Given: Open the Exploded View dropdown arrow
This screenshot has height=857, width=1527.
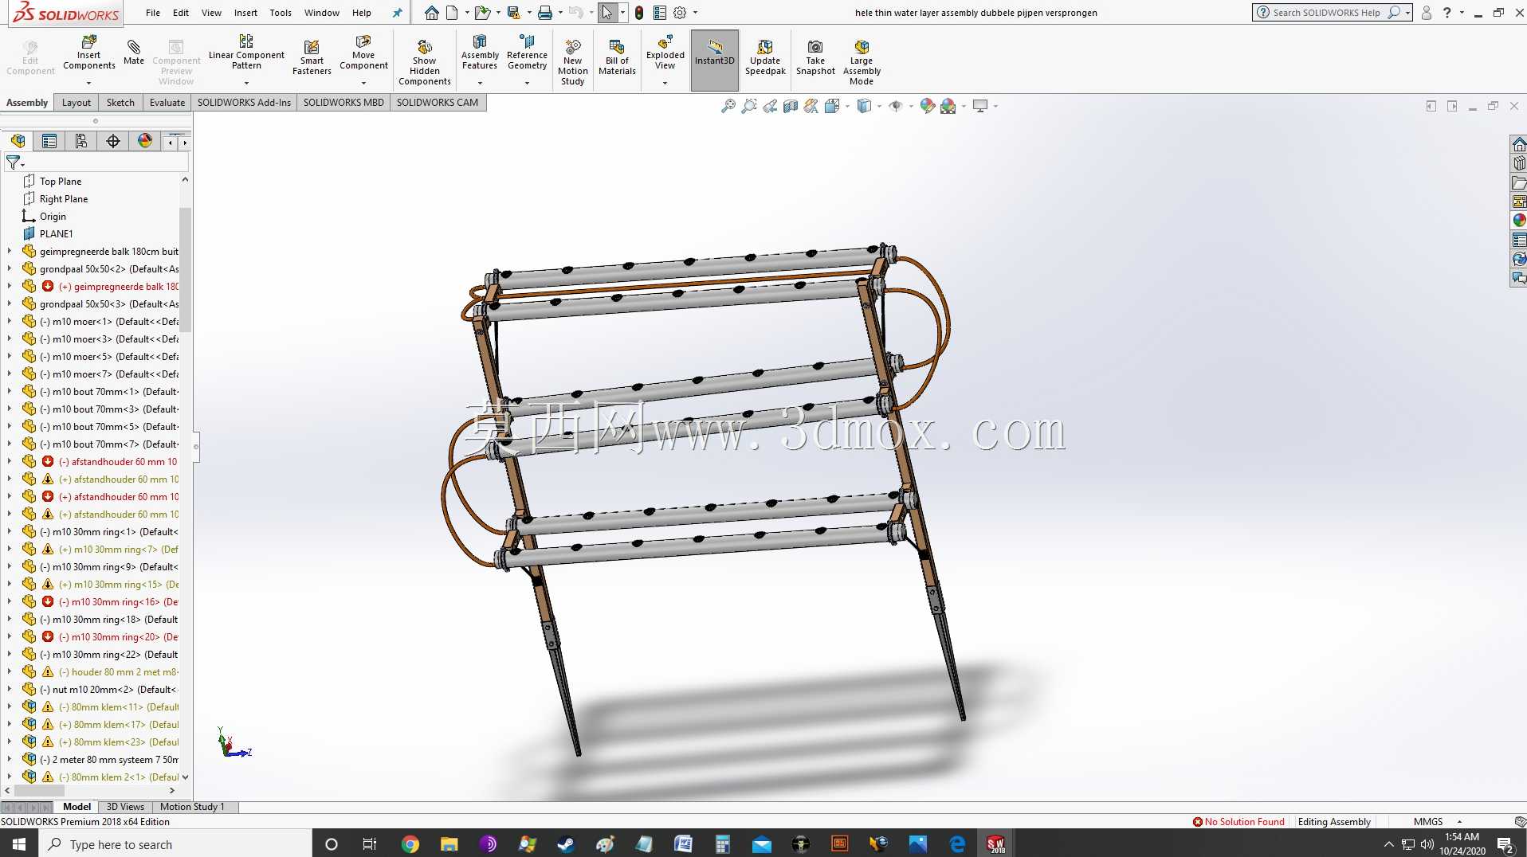Looking at the screenshot, I should 665,83.
